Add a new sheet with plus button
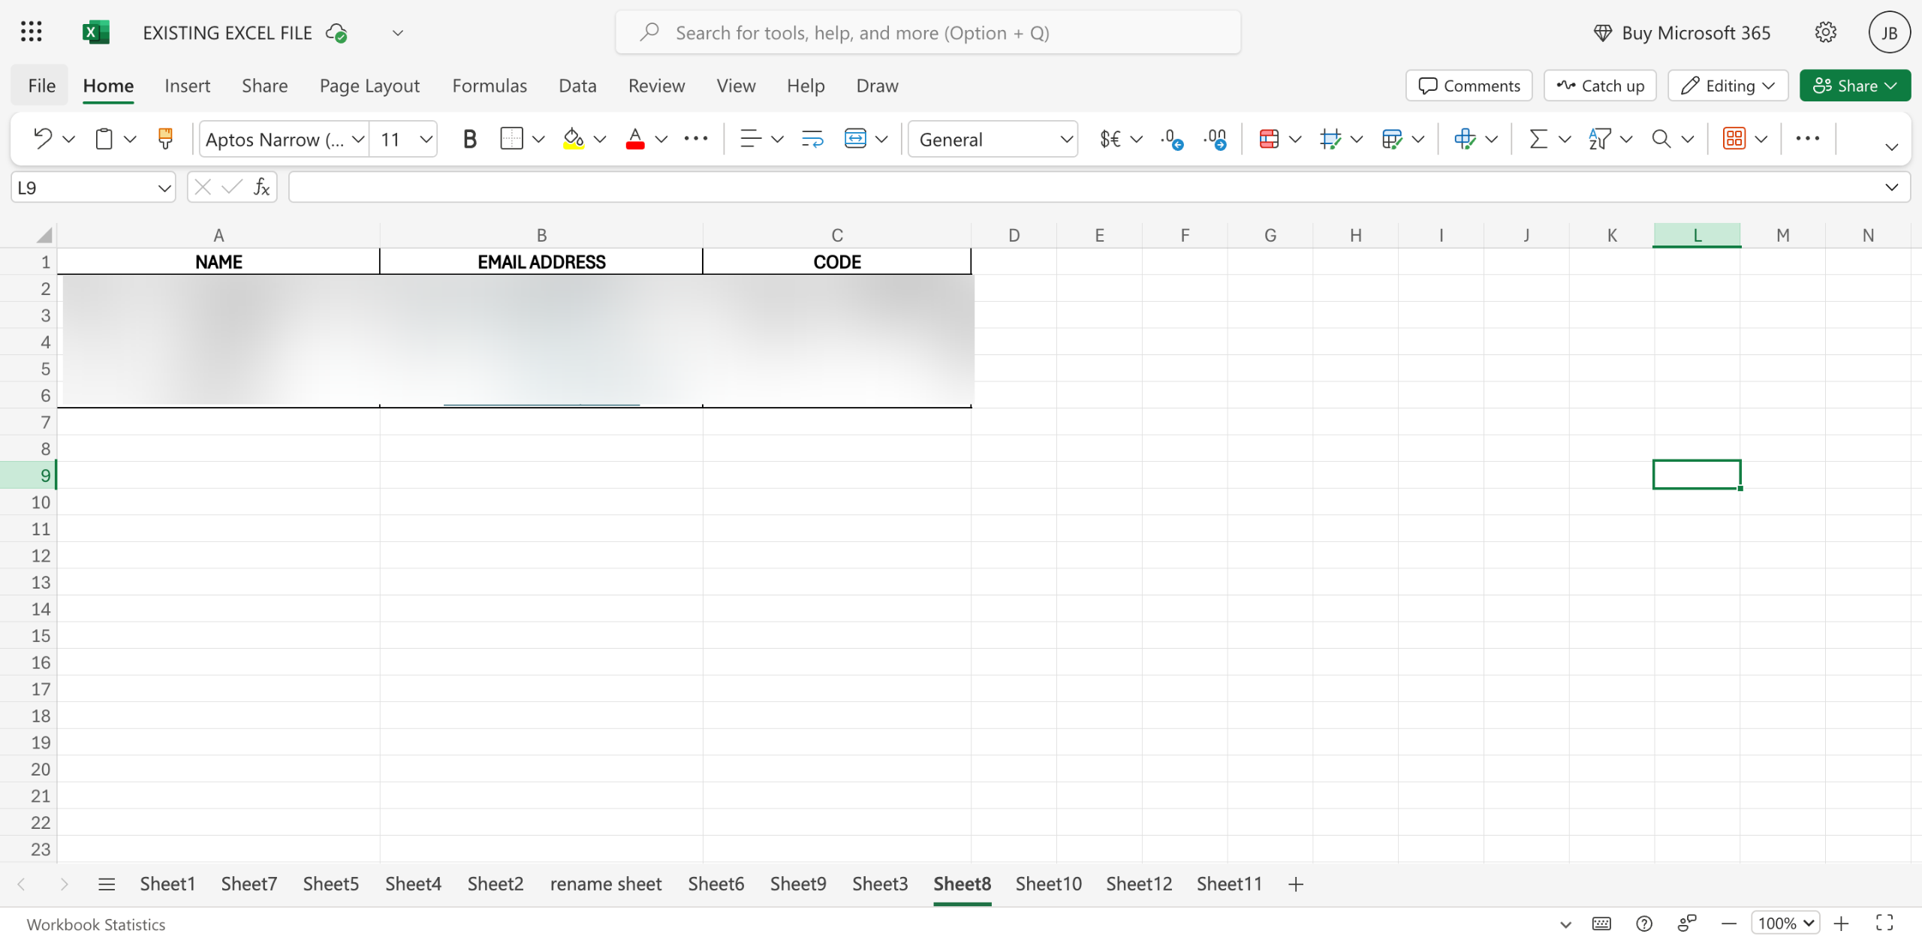This screenshot has width=1922, height=937. pos(1296,884)
